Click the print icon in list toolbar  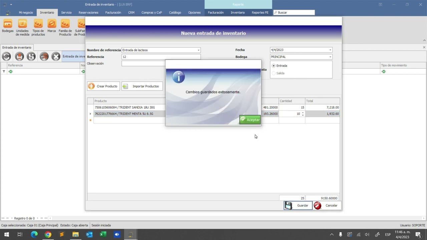tap(19, 56)
